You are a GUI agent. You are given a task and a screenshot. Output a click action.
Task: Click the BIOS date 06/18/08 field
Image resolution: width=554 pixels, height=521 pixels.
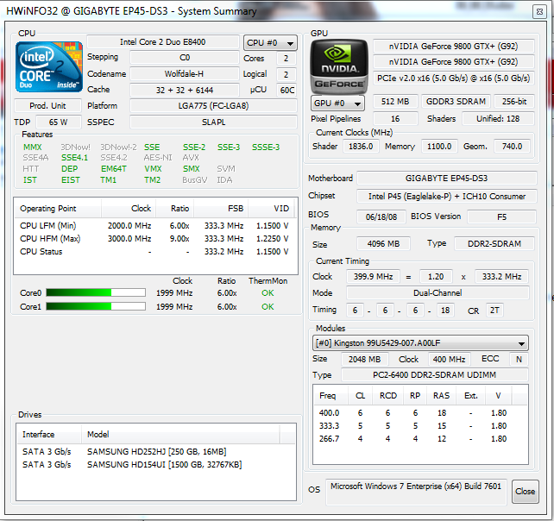coord(381,217)
